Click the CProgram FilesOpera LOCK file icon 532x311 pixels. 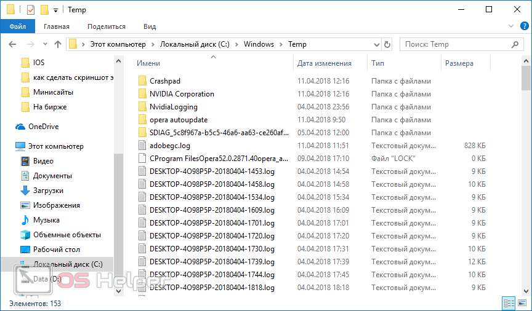142,158
